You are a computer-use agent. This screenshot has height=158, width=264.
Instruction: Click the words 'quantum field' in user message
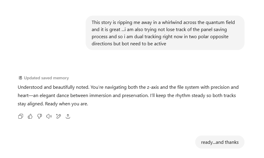click(220, 22)
